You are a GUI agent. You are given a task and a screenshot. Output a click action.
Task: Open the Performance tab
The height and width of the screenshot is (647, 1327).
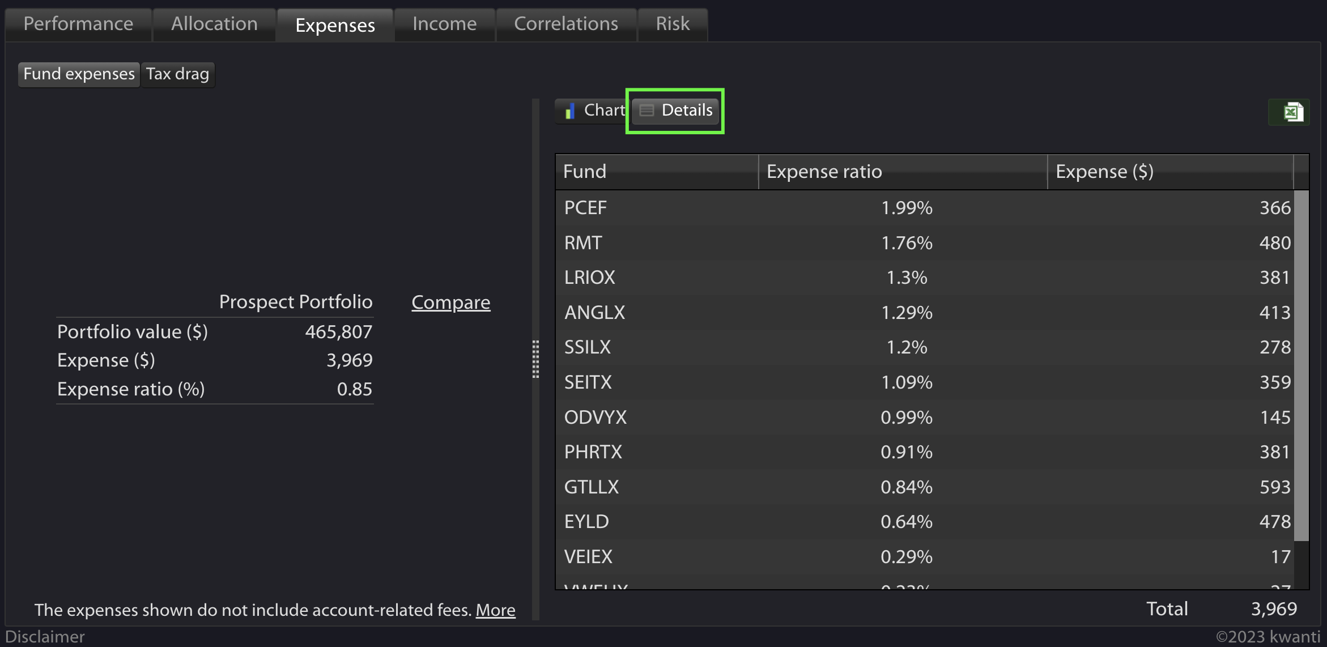point(78,23)
